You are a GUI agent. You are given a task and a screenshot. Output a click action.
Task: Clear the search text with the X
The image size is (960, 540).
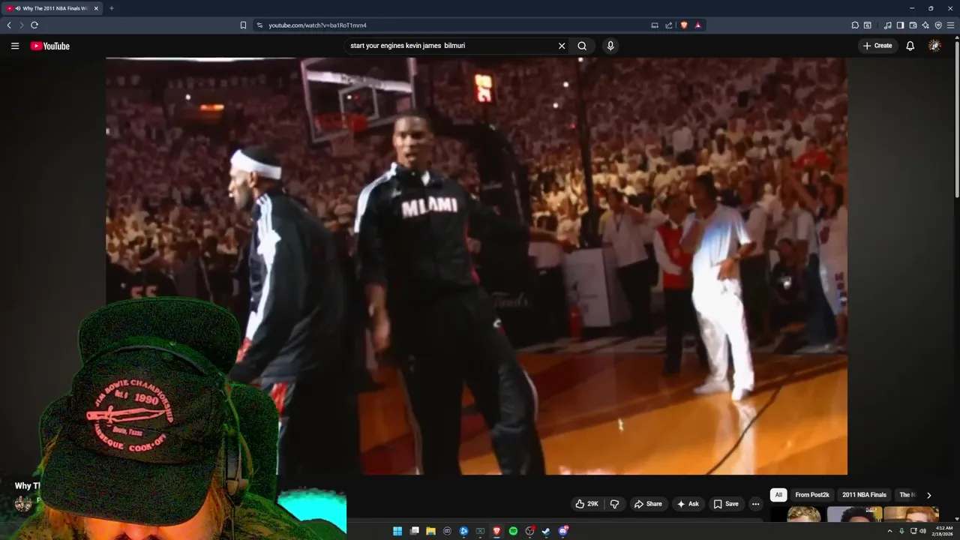click(562, 46)
